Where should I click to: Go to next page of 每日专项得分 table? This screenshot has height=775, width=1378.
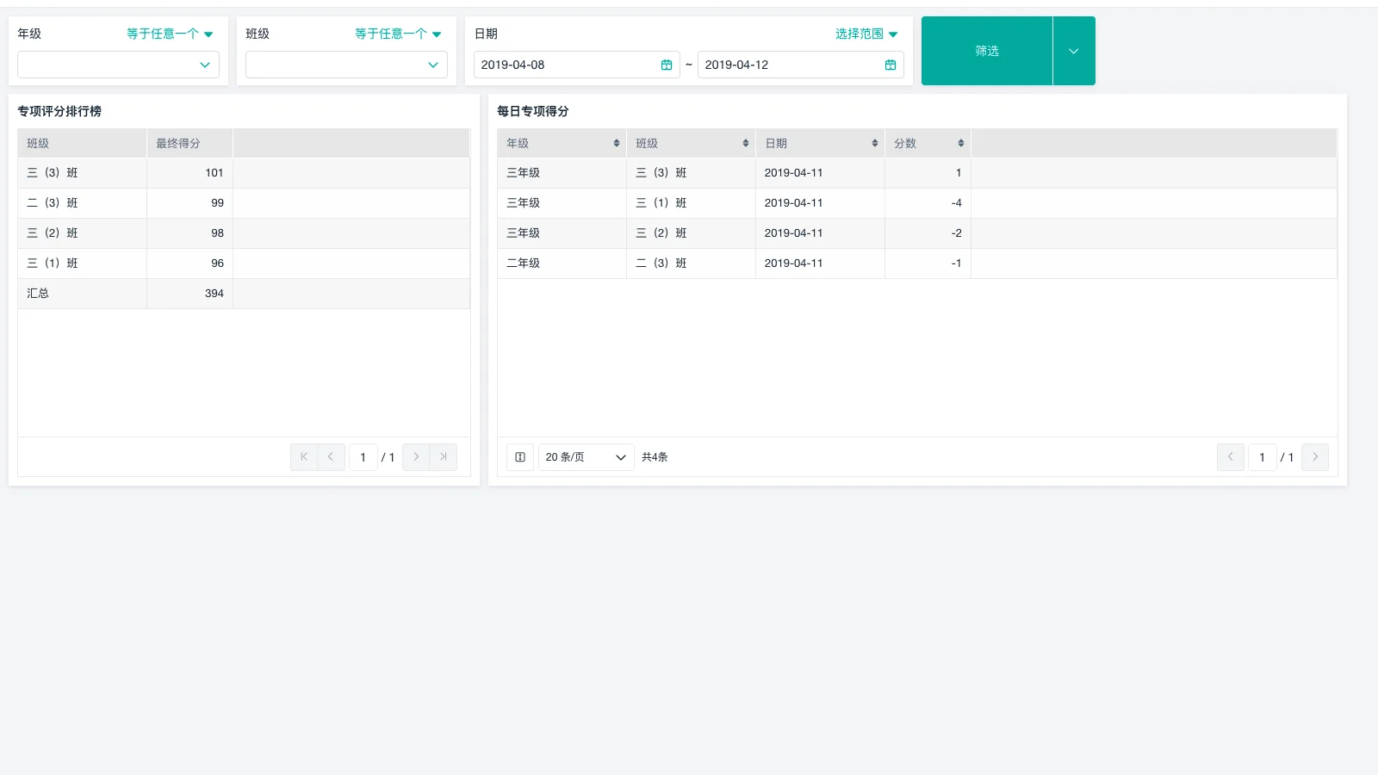point(1315,457)
